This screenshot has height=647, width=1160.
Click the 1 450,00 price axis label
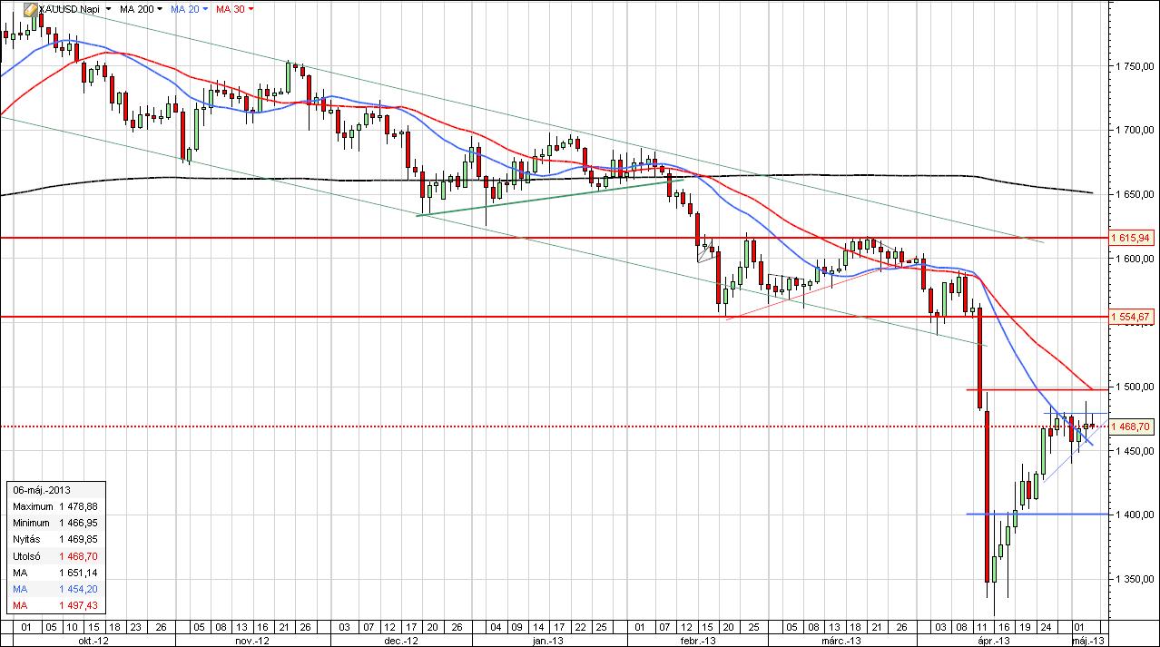pyautogui.click(x=1134, y=451)
